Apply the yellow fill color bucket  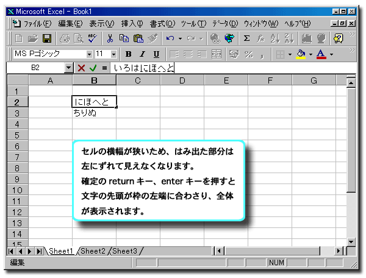click(x=301, y=54)
